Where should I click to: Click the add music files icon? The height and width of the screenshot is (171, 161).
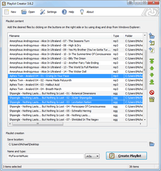152,43
